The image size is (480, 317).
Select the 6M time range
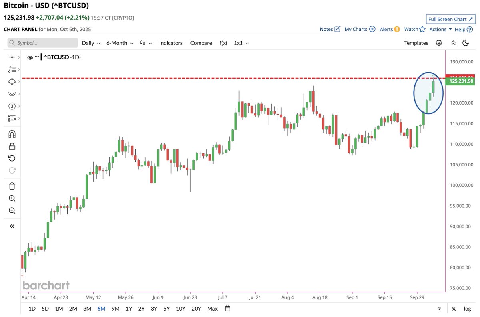coord(101,309)
